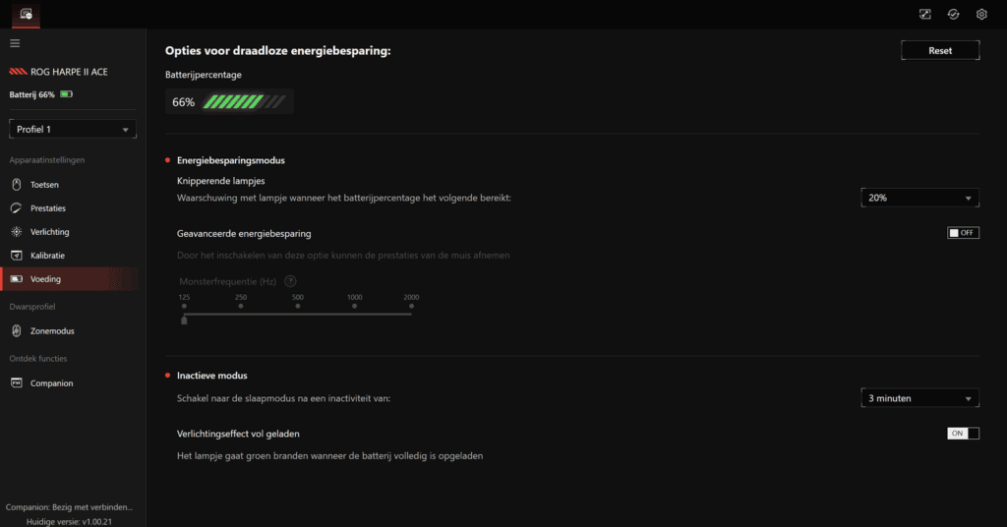Screen dimensions: 1007x527
Task: Open settings gear in top-right corner
Action: pyautogui.click(x=981, y=14)
